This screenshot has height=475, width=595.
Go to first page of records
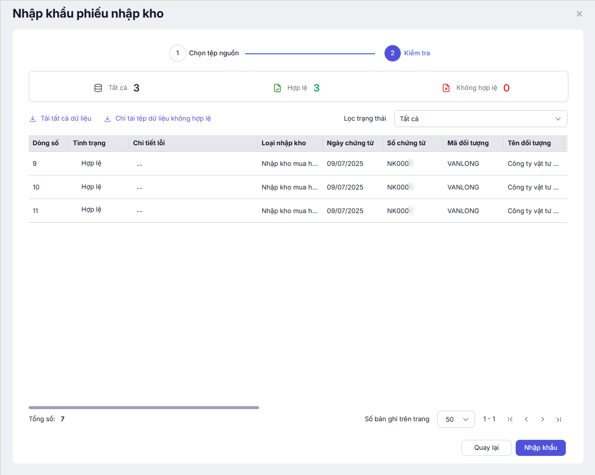click(510, 419)
